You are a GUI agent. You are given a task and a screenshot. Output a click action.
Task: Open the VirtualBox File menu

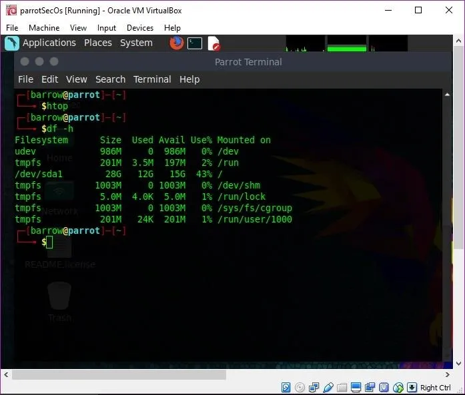[12, 28]
